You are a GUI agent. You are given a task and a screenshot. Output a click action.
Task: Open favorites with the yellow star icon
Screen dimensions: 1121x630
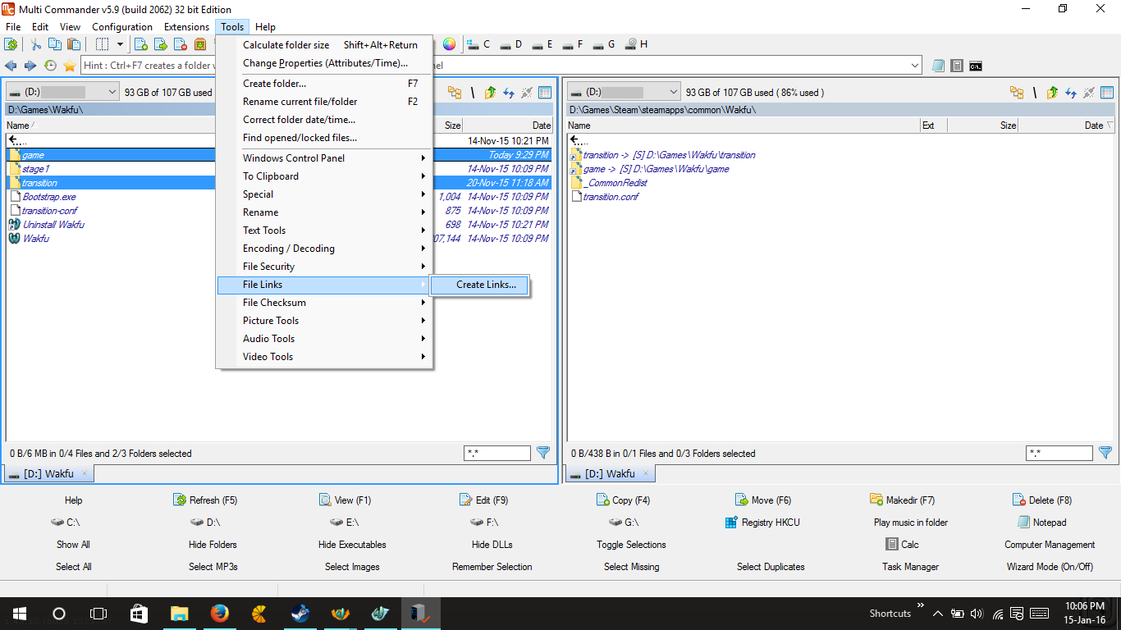tap(70, 66)
